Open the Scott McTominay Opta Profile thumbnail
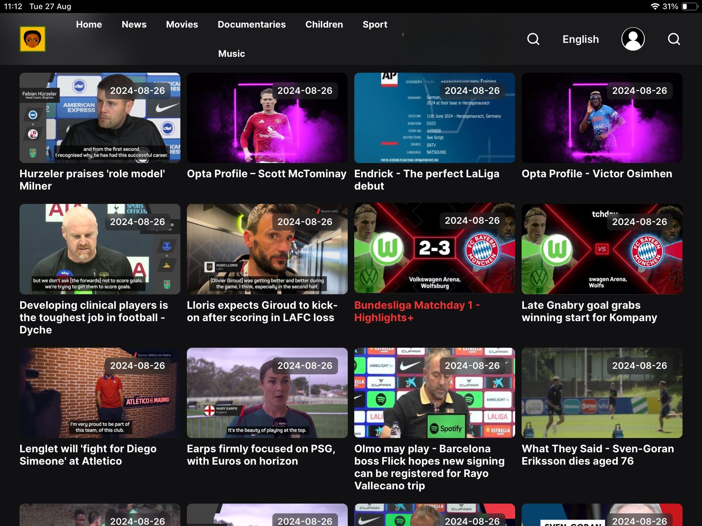Viewport: 702px width, 526px height. click(267, 118)
